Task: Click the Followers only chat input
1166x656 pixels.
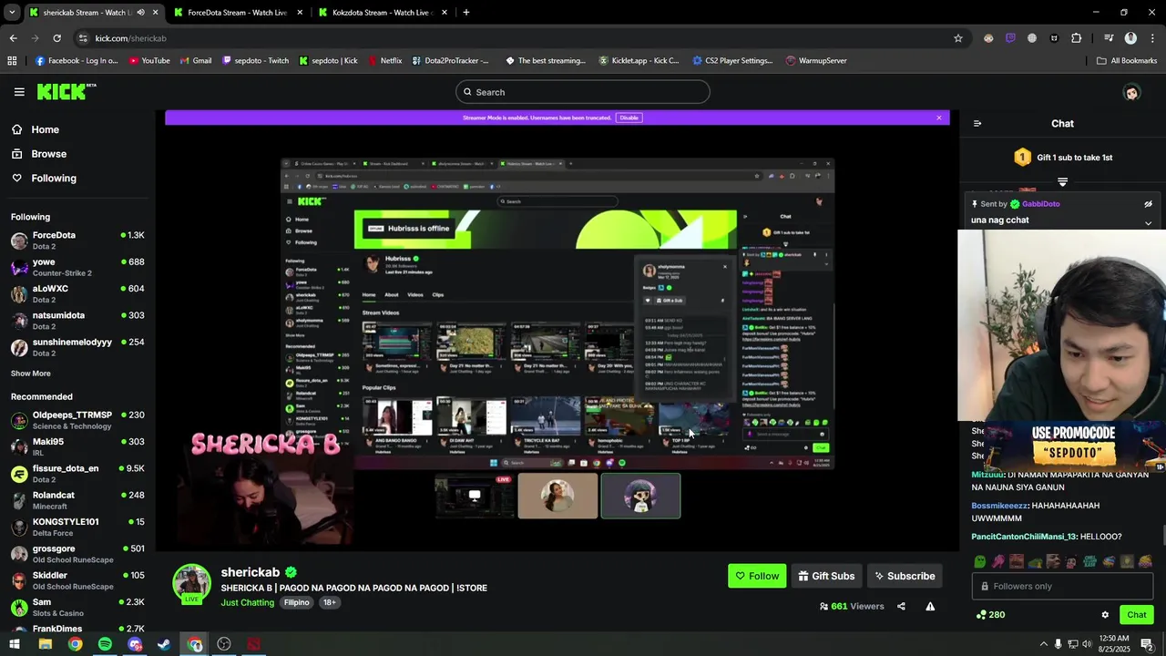Action: 1062,587
